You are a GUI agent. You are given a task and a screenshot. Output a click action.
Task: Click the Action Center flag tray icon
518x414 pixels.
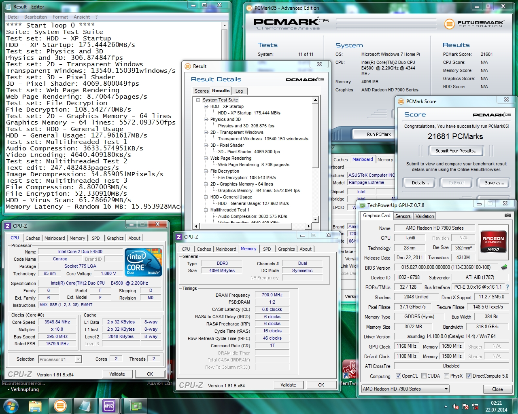click(x=465, y=406)
